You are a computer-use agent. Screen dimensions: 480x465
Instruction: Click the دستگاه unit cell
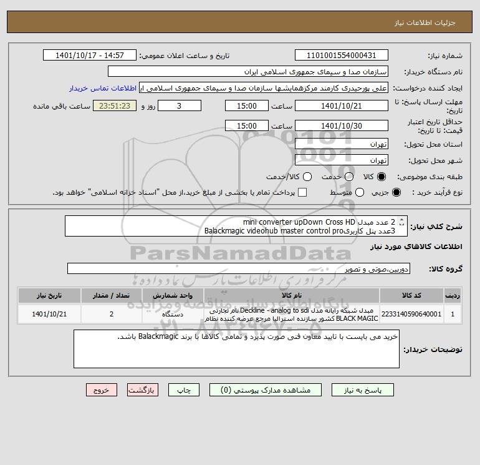[x=173, y=314]
